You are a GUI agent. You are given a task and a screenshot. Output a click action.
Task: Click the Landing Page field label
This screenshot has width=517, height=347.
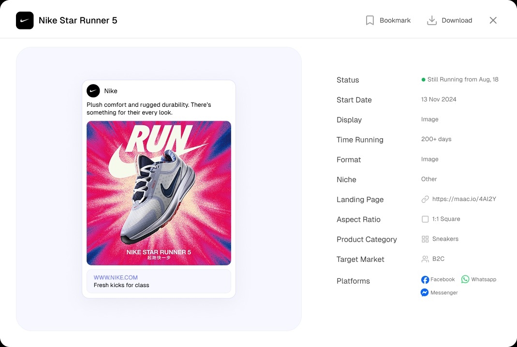(x=360, y=200)
